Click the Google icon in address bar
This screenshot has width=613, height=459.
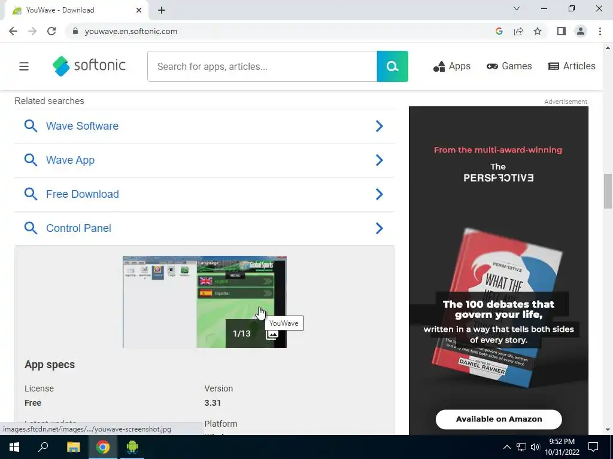[499, 31]
